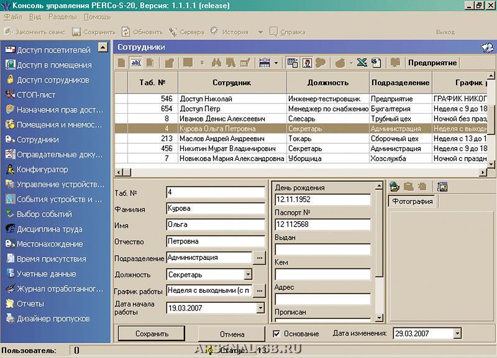Click the 'Сохранить' button at bottom
The image size is (497, 358).
152,334
